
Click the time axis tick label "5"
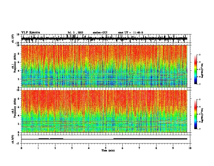106,148
